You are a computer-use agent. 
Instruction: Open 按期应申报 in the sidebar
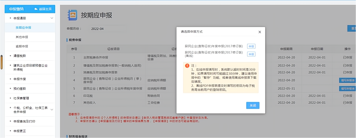(23, 27)
